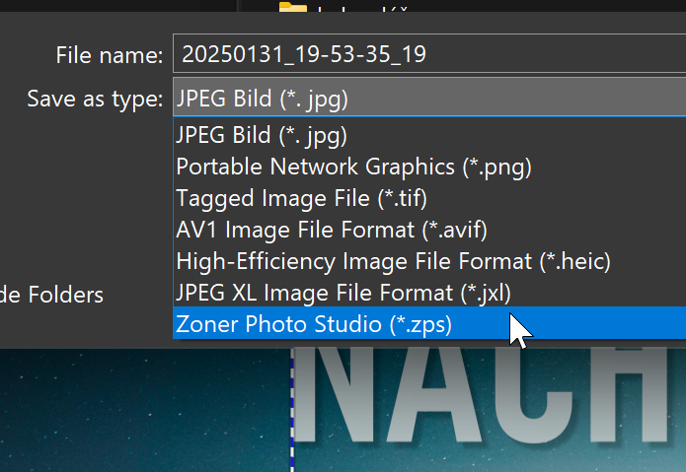Viewport: 686px width, 472px height.
Task: Select JPEG Bild (*.jpg) from the list
Action: [x=262, y=134]
